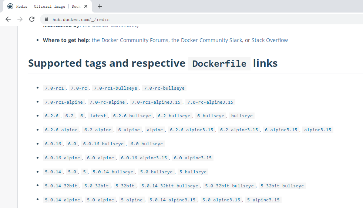
Task: Open the 7.0-rc1 tag Dockerfile link
Action: (x=54, y=88)
